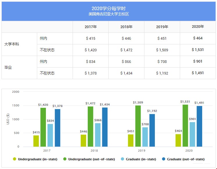The height and width of the screenshot is (169, 217).
Task: Click the 2019 x-axis label
Action: pyautogui.click(x=141, y=150)
